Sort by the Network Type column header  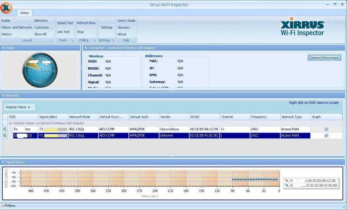click(295, 117)
